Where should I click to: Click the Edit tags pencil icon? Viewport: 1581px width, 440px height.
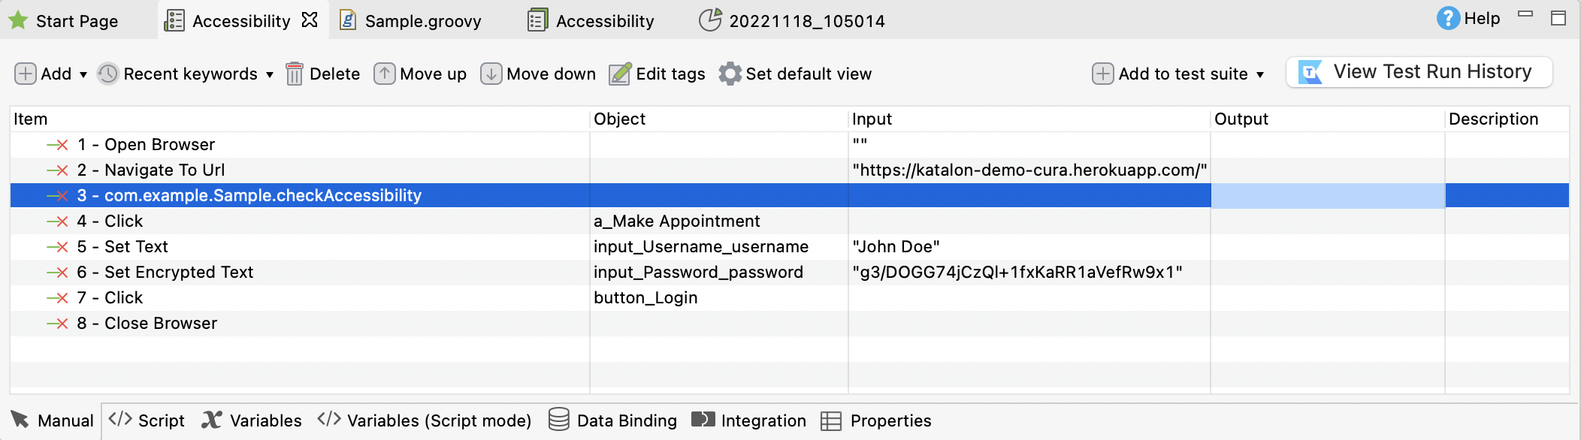click(x=618, y=74)
